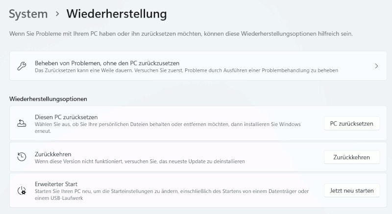Hit the "Jetzt neu starten" button
The width and height of the screenshot is (392, 214).
[x=351, y=191]
